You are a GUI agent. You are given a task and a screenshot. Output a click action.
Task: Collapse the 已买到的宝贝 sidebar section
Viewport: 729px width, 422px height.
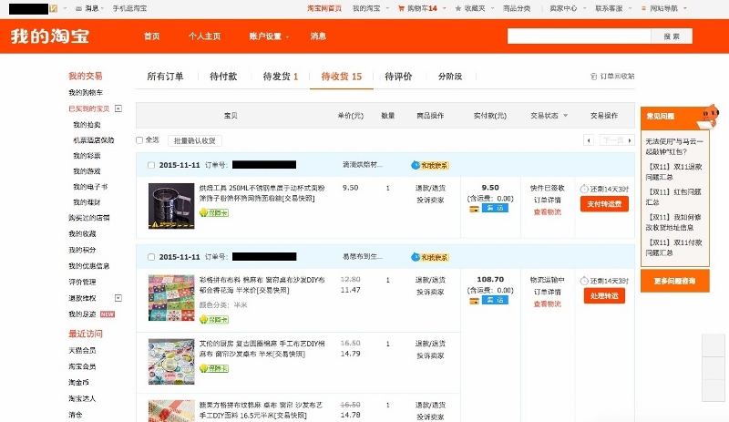[x=118, y=108]
